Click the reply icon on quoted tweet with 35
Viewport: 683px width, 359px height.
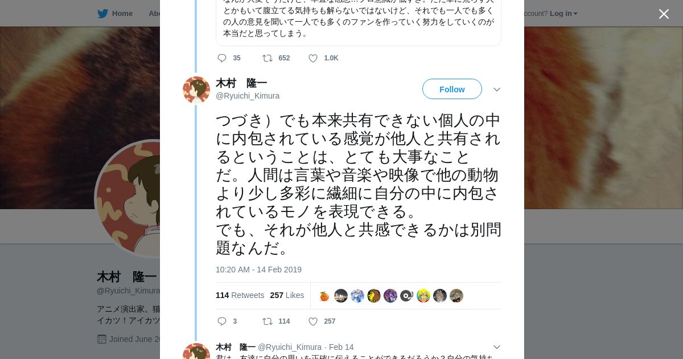[222, 58]
